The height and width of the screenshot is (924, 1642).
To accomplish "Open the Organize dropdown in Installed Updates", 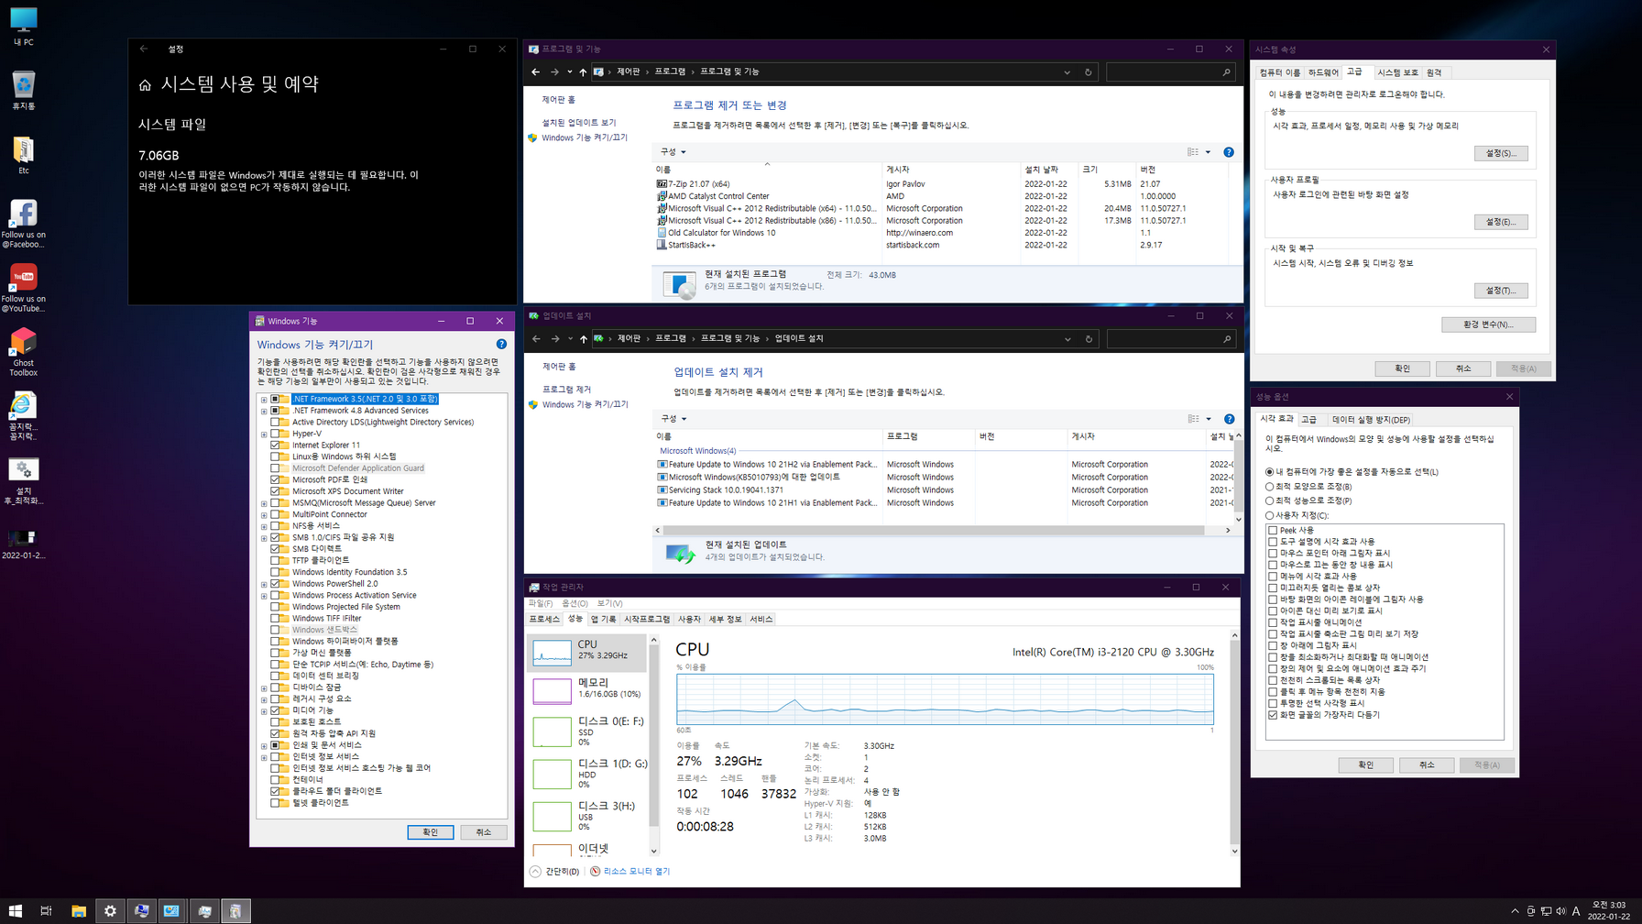I will (673, 419).
